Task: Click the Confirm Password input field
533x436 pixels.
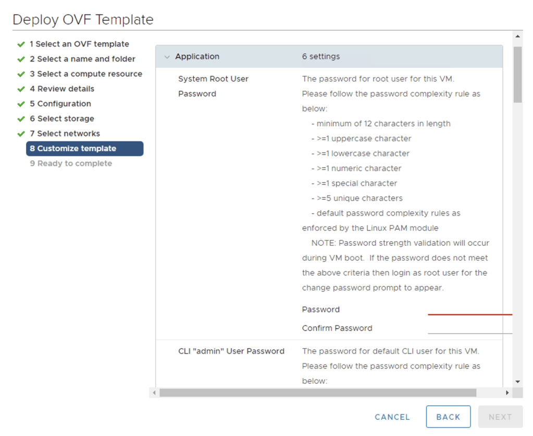Action: click(x=469, y=329)
